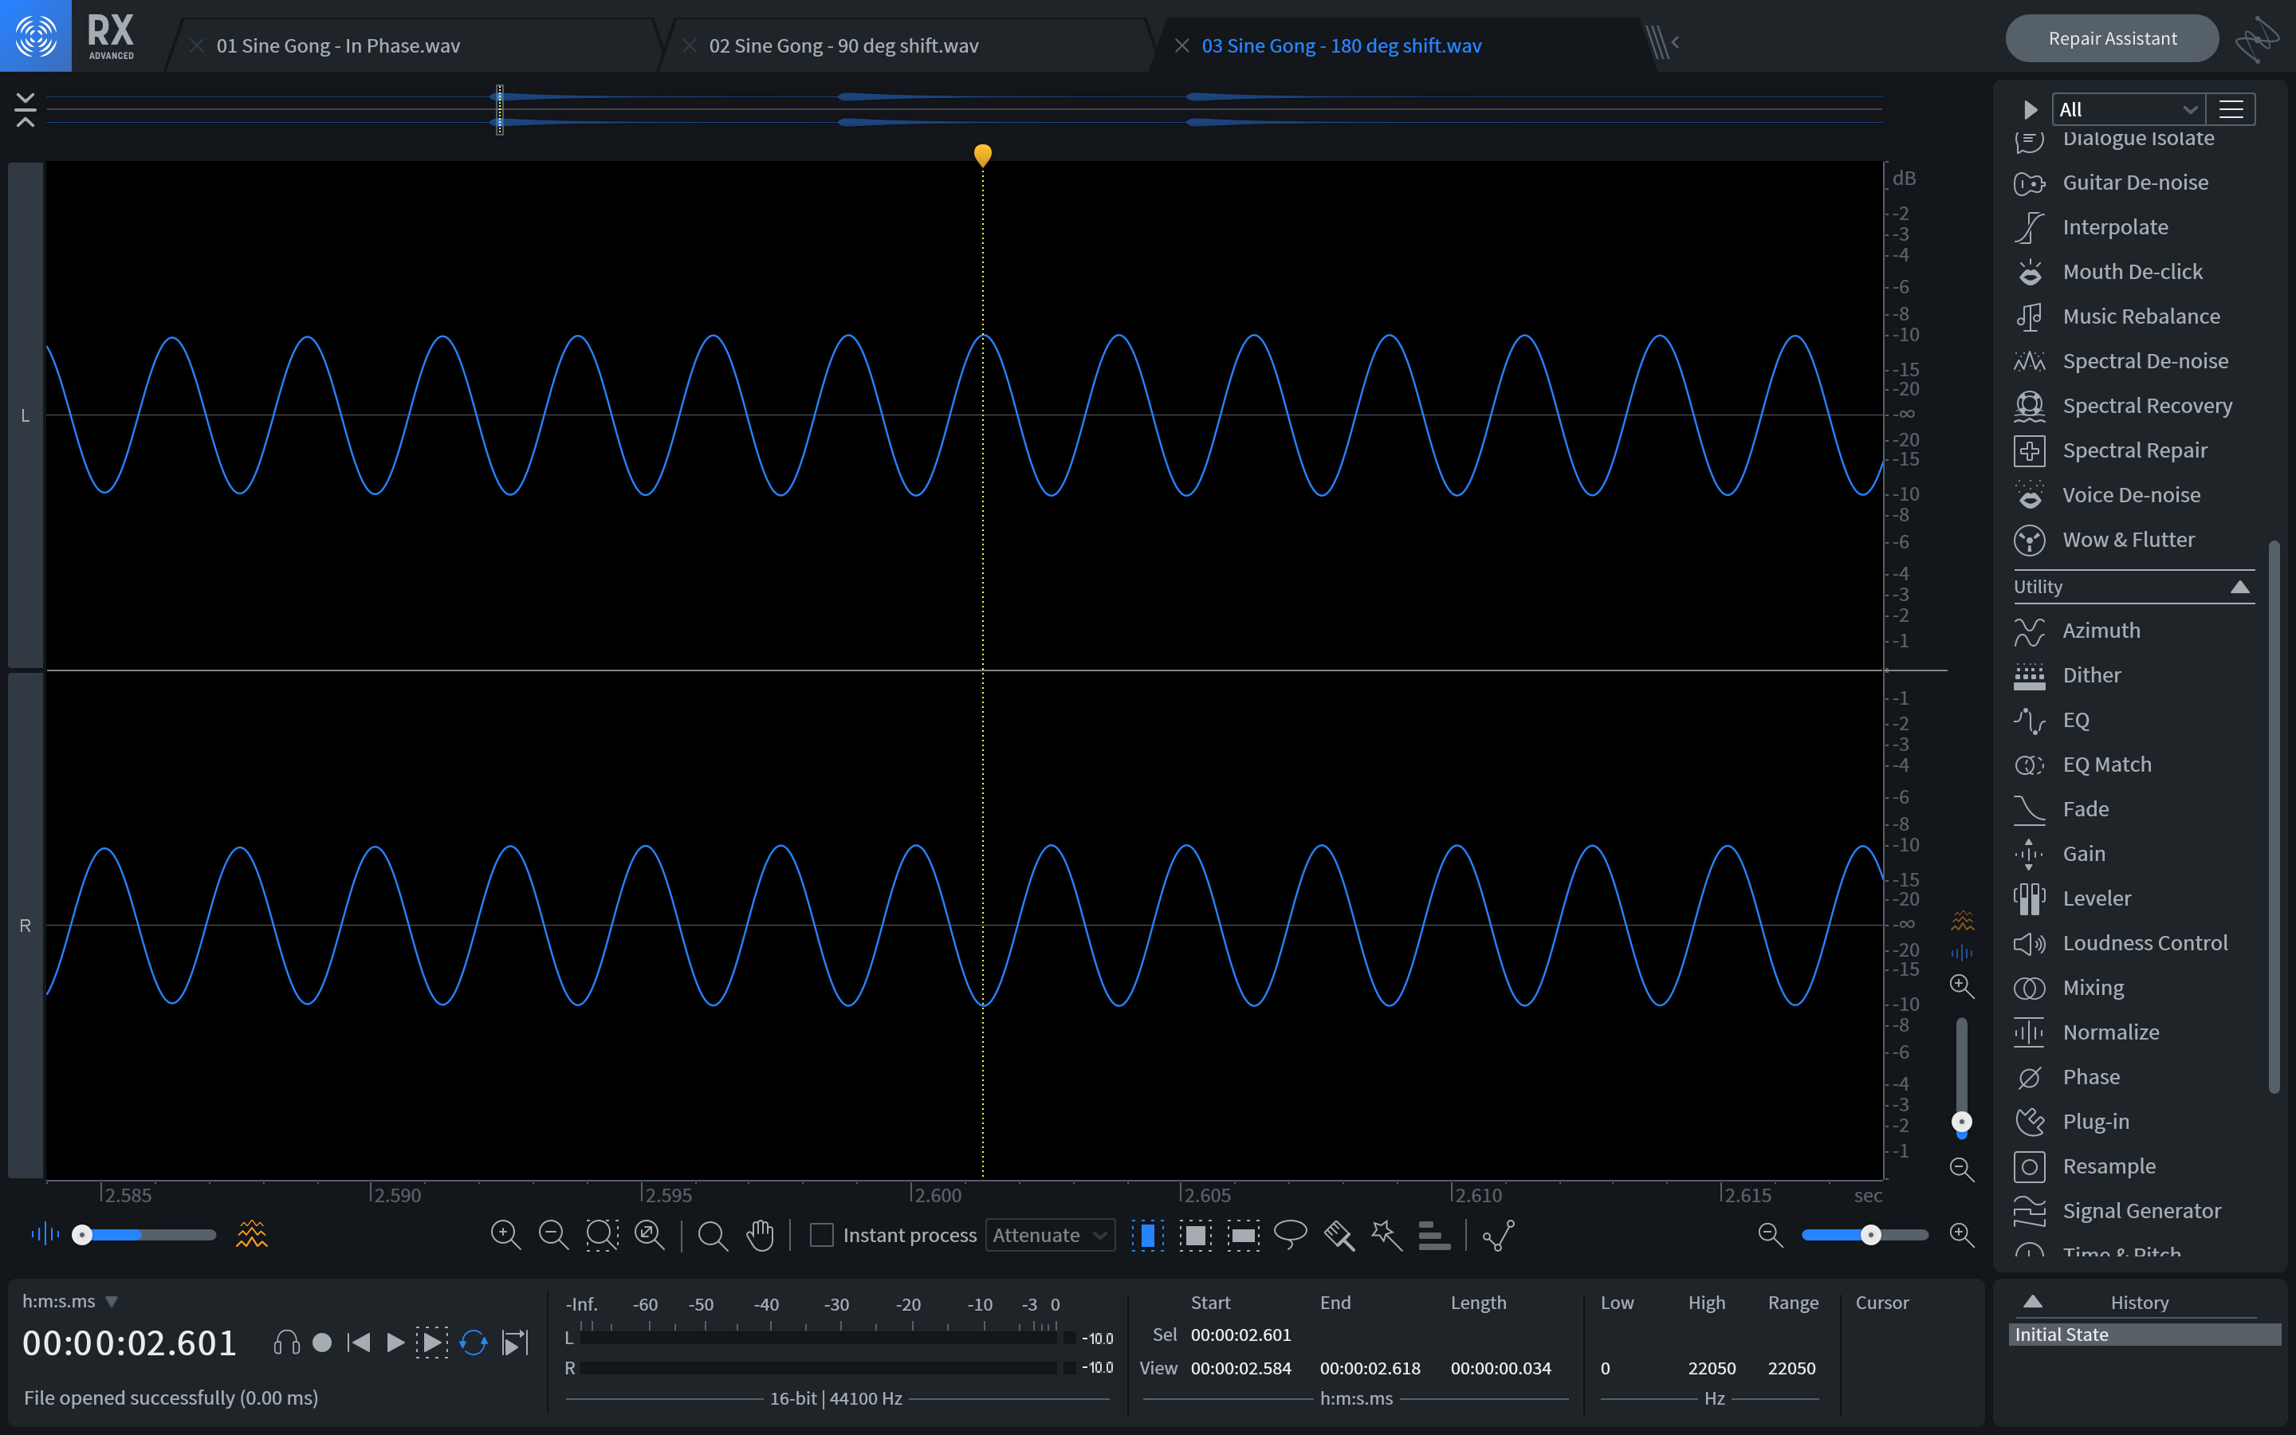
Task: Expand the All modules filter dropdown
Action: [2124, 109]
